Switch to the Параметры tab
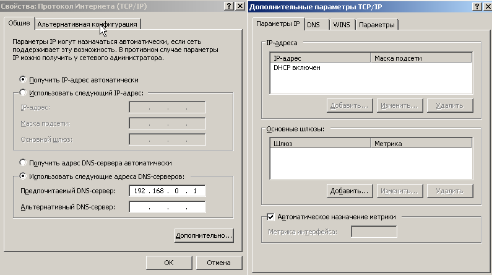 click(376, 25)
